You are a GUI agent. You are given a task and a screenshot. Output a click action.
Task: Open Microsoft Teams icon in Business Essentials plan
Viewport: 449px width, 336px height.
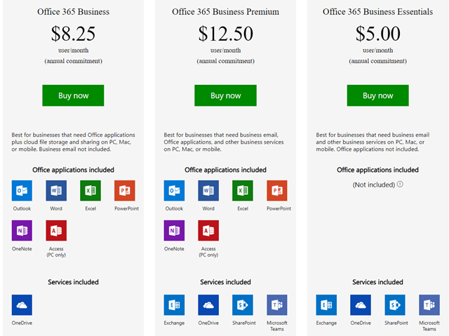tap(429, 305)
